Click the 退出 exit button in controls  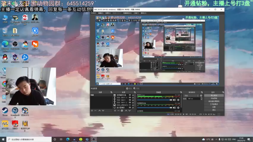pos(214,110)
